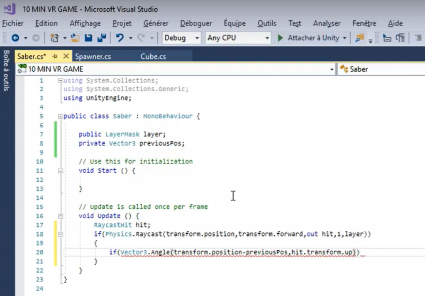Viewport: 425px width, 296px height.
Task: Click the Save All icon
Action: point(102,38)
